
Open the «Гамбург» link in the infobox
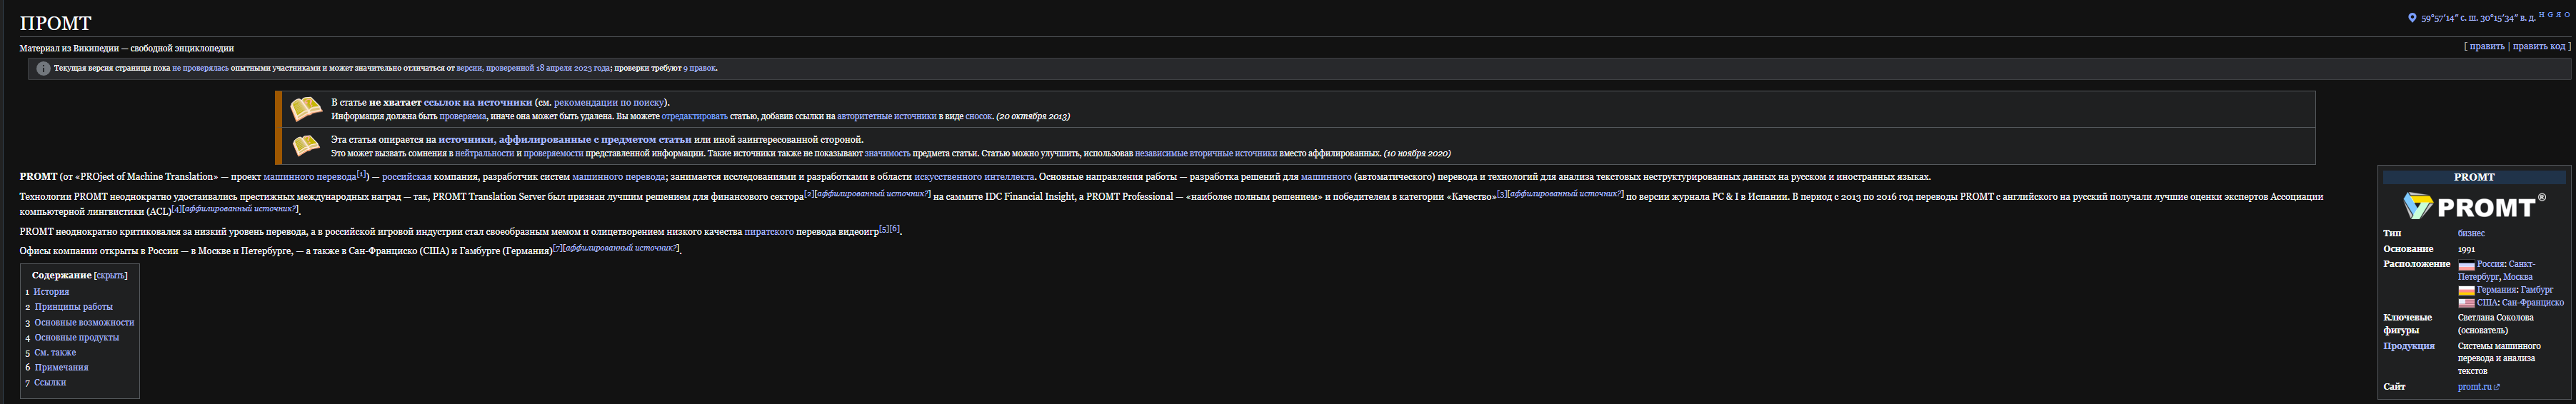tap(2537, 290)
